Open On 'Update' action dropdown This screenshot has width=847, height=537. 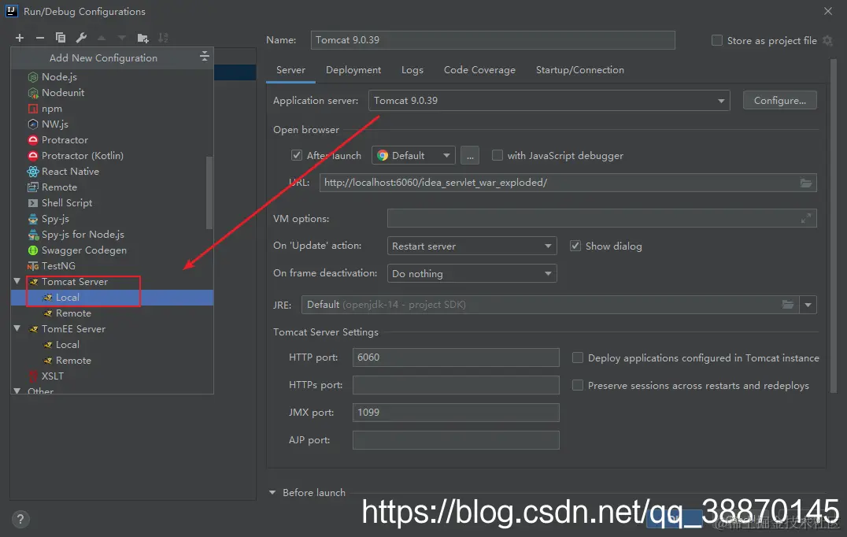(472, 246)
